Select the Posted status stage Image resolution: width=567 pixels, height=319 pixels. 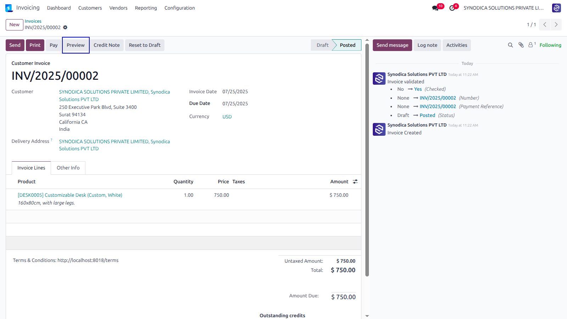347,45
